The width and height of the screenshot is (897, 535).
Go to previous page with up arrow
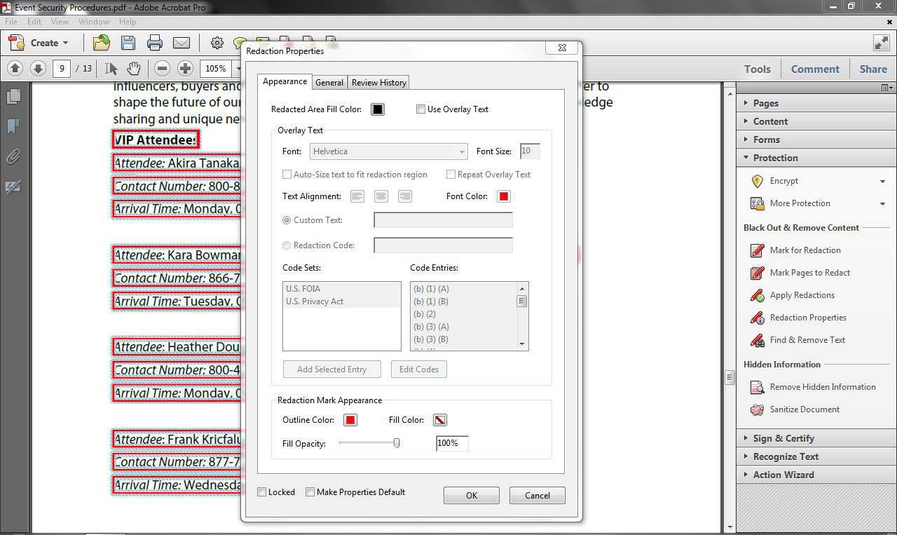click(15, 68)
